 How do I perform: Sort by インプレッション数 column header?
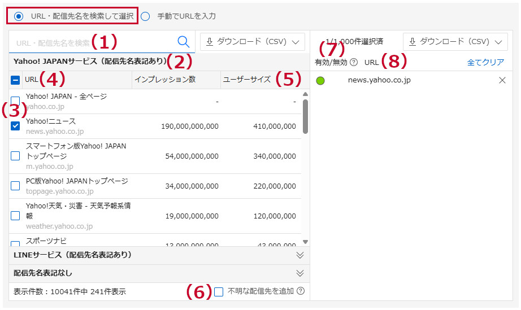coord(165,79)
